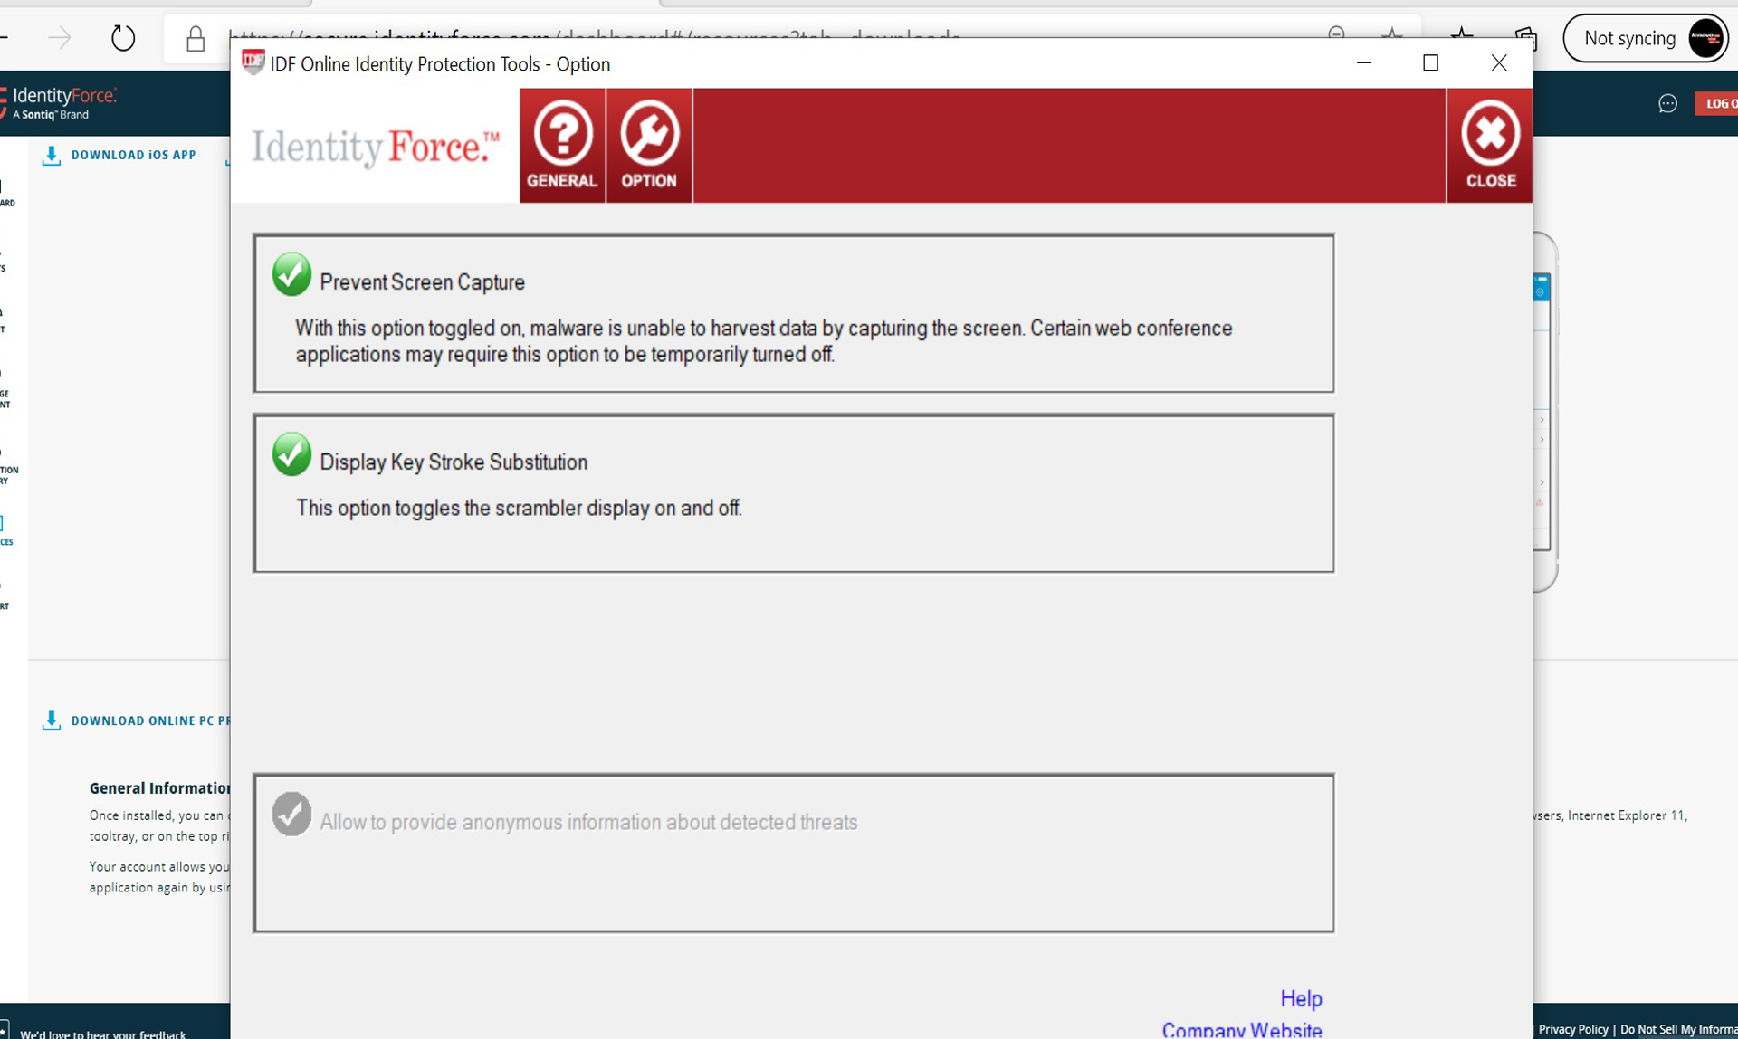Image resolution: width=1738 pixels, height=1039 pixels.
Task: Open the Company Website link
Action: click(x=1241, y=1030)
